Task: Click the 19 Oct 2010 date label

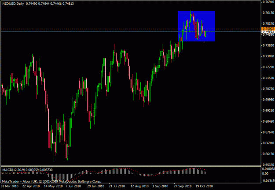Action: point(204,186)
